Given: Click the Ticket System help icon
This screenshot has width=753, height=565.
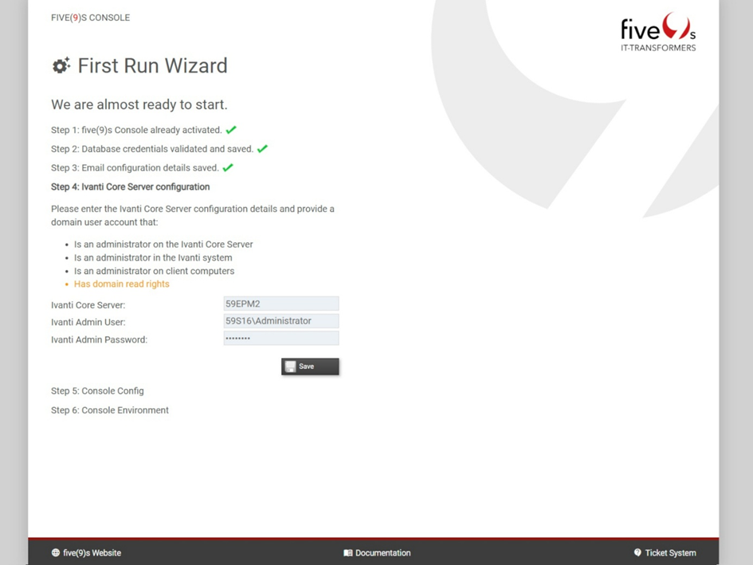Looking at the screenshot, I should point(637,552).
